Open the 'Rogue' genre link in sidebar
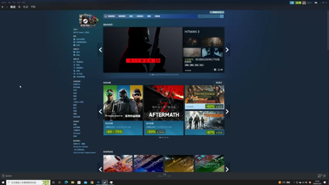Image resolution: width=329 pixels, height=185 pixels. (77, 133)
